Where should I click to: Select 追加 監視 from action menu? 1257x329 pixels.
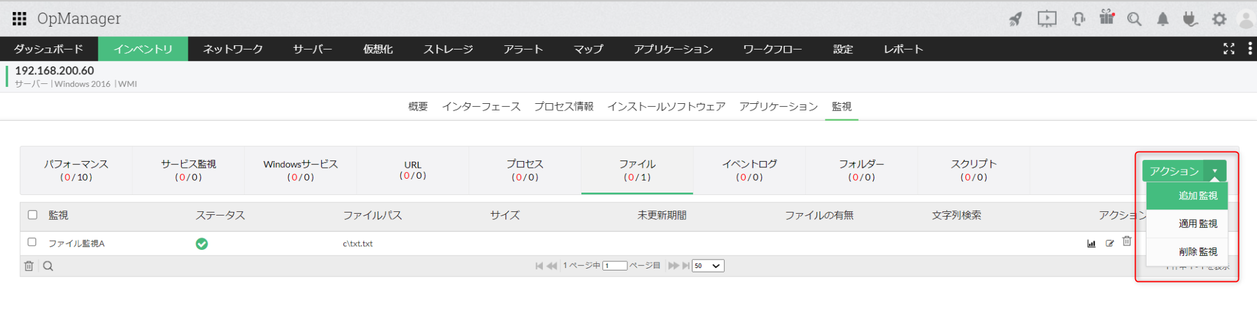pos(1187,196)
